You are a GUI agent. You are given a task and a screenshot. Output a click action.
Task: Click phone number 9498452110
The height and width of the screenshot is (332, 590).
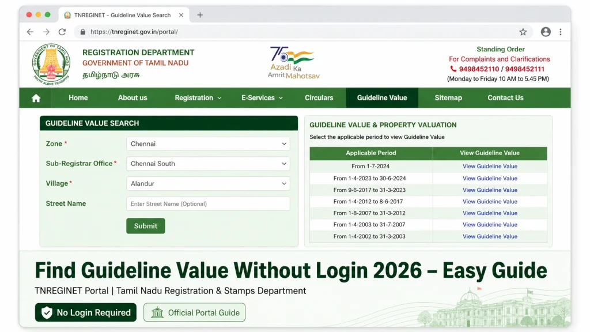(479, 69)
